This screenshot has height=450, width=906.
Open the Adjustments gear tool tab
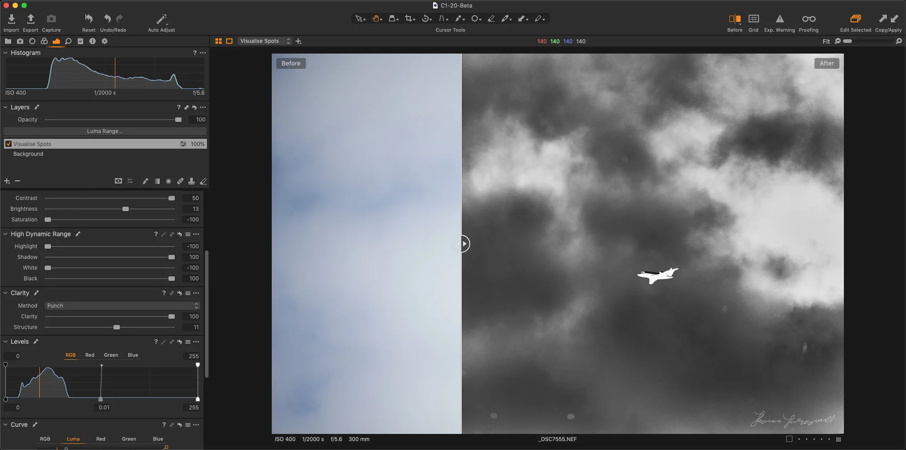pyautogui.click(x=104, y=41)
